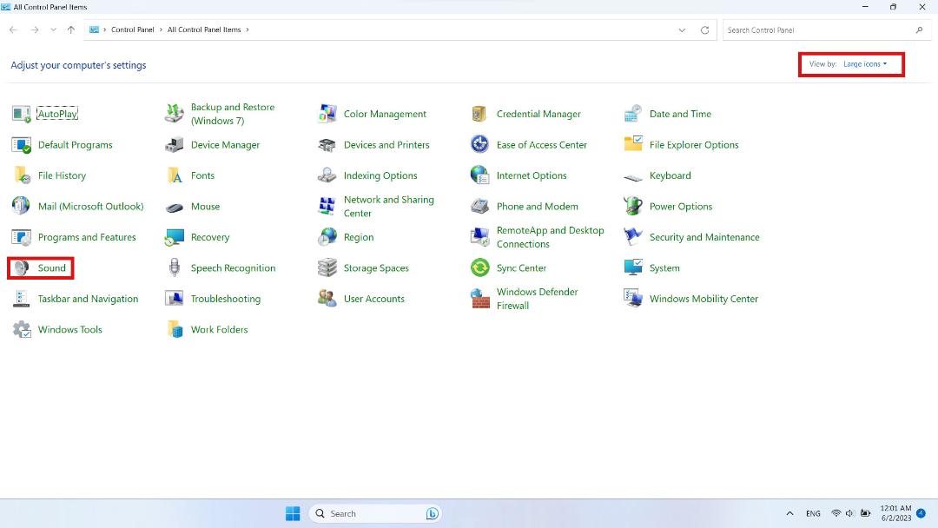
Task: Open the Indexing Options icon
Action: click(x=327, y=175)
